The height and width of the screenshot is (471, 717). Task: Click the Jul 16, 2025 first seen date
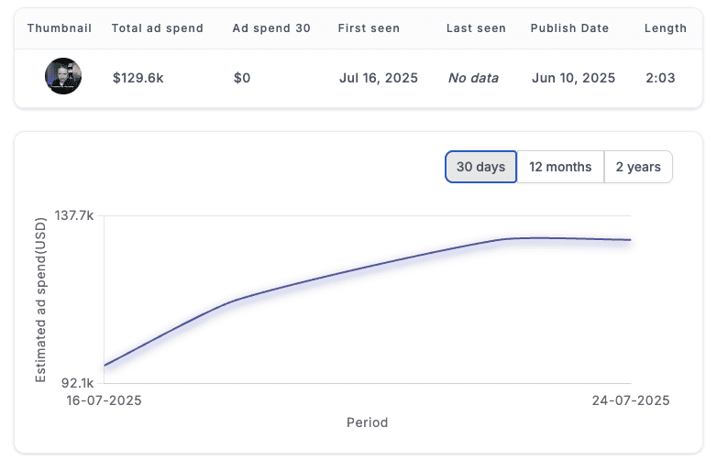(378, 78)
